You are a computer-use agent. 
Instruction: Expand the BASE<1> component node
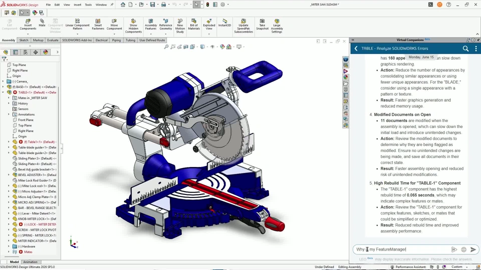coord(3,87)
